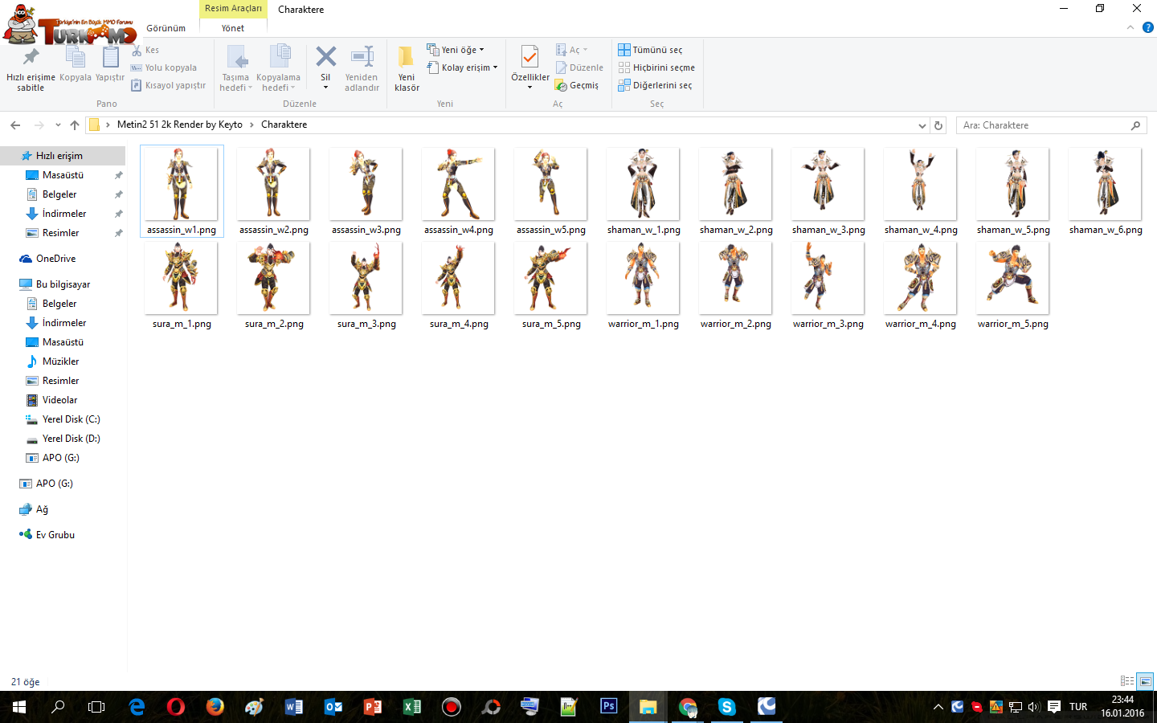Viewport: 1157px width, 723px height.
Task: Open the help question mark icon
Action: tap(1148, 27)
